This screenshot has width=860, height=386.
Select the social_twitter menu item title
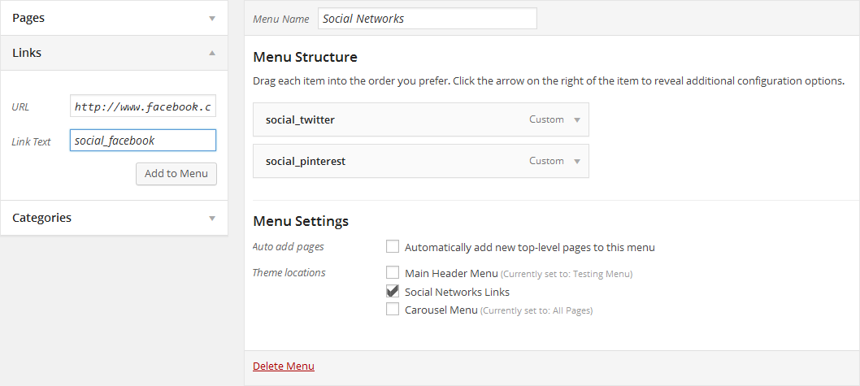pos(300,119)
